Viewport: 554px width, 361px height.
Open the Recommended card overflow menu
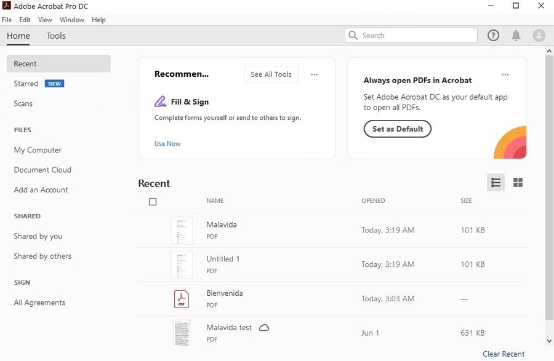(x=315, y=74)
